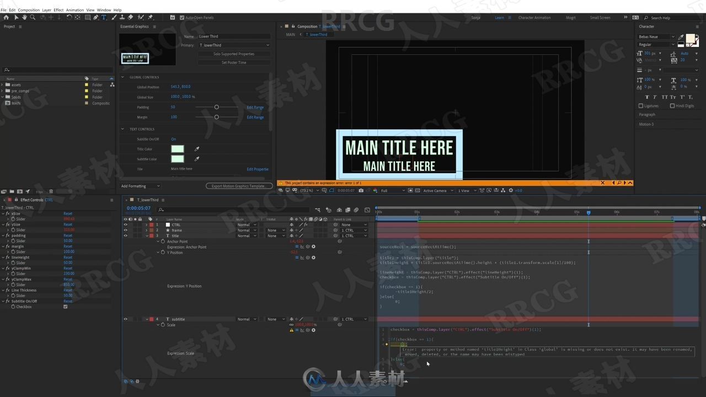Click Anchor Point expression language menu arrow
Screen dimensions: 706x397
(x=313, y=246)
